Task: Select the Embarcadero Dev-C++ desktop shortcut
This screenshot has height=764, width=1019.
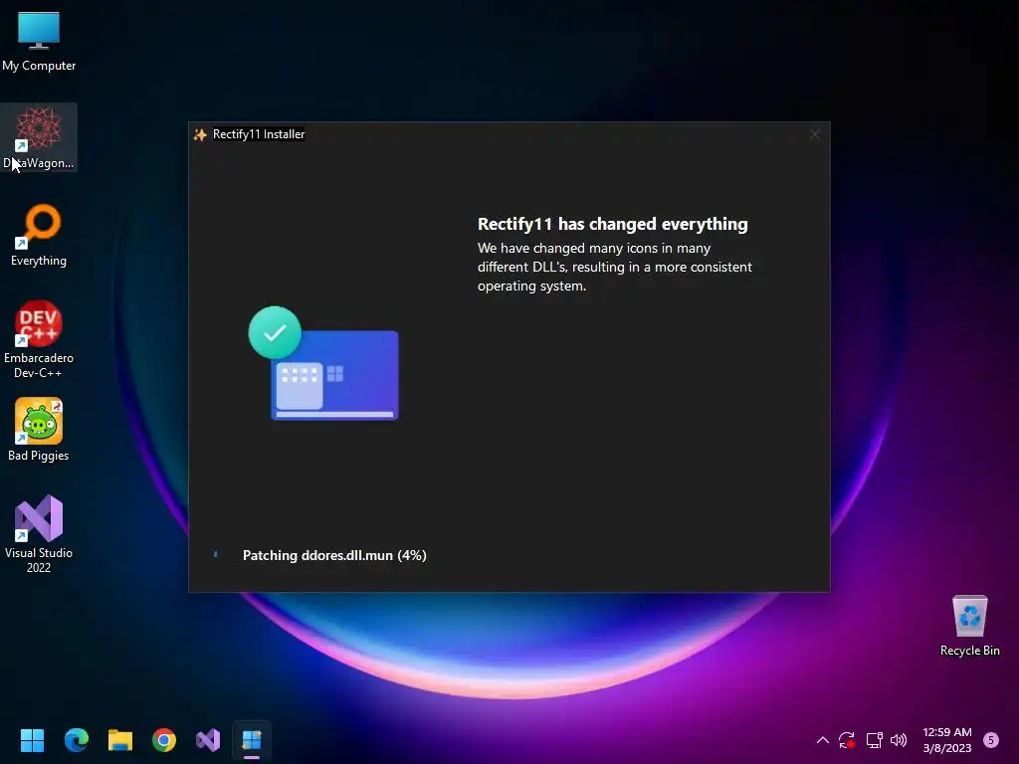Action: click(x=39, y=339)
